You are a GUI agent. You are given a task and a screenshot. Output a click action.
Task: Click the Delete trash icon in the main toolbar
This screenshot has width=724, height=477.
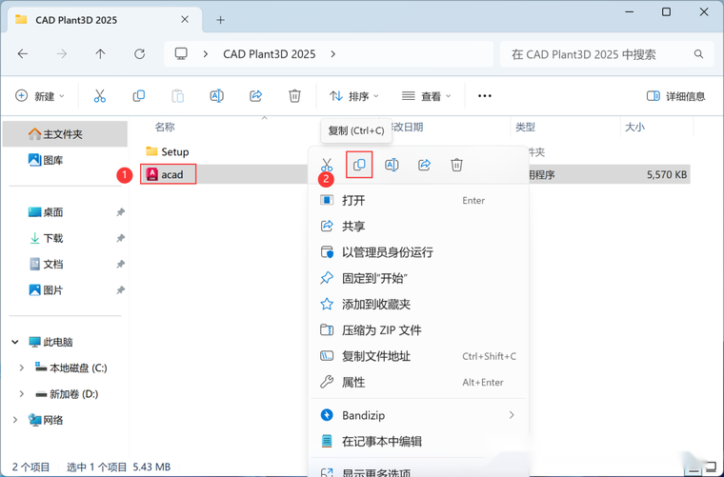294,96
